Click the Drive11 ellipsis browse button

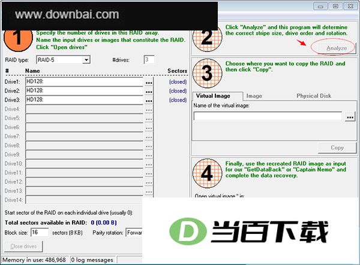[x=149, y=173]
